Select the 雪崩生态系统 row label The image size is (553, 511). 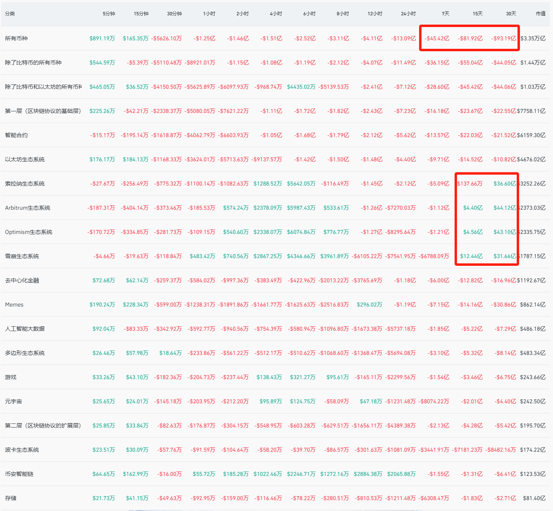(x=22, y=256)
